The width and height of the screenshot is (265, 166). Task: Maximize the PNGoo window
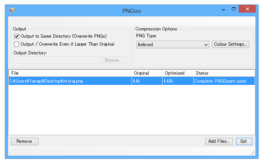(x=234, y=9)
